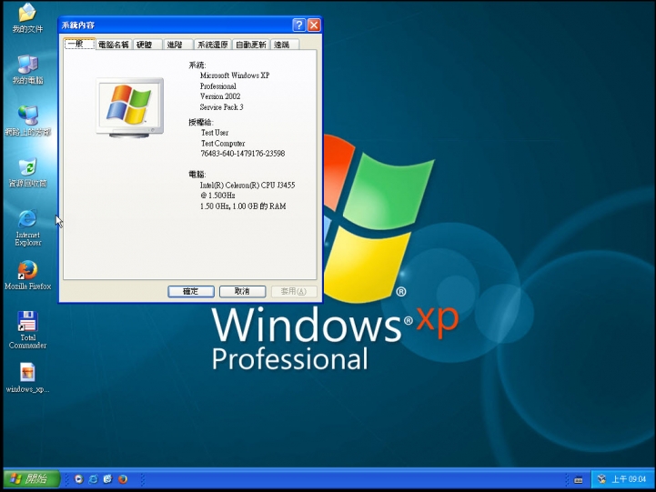656x492 pixels.
Task: Open the 我的文件 desktop icon
Action: click(x=27, y=17)
